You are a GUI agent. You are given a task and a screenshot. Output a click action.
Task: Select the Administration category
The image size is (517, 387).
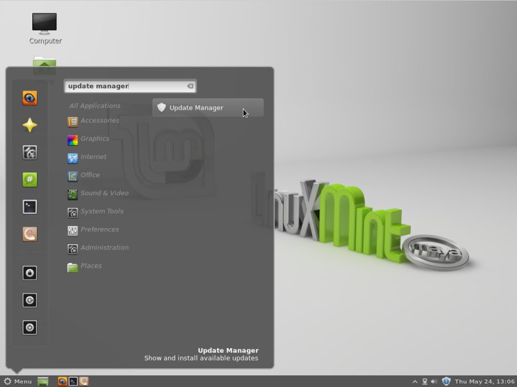(x=98, y=248)
